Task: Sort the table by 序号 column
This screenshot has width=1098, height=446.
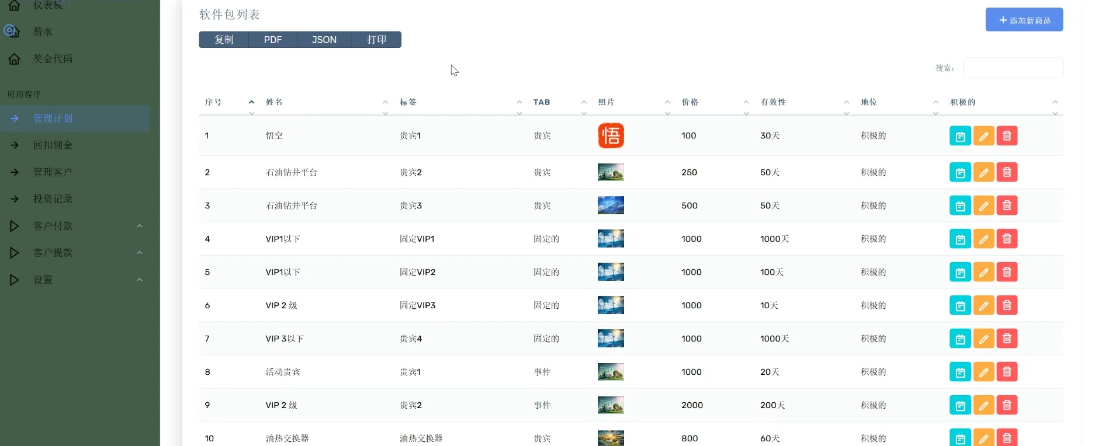Action: (x=213, y=102)
